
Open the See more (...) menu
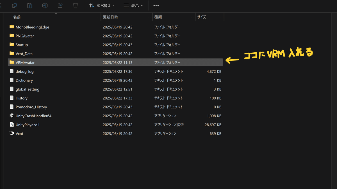tap(156, 6)
